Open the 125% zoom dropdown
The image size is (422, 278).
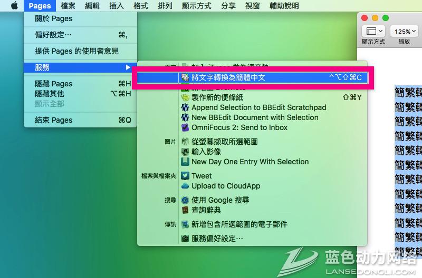(x=404, y=31)
